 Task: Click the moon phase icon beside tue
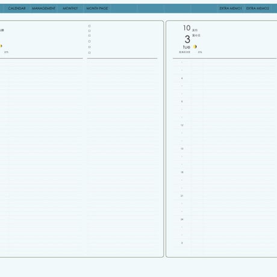[195, 46]
